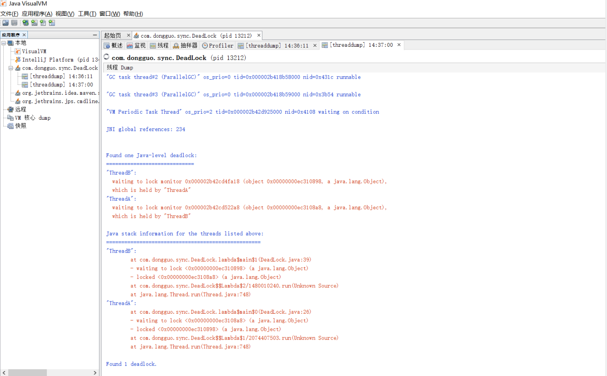Image resolution: width=607 pixels, height=376 pixels.
Task: Click the last Add snapshot toolbar icon
Action: [52, 23]
